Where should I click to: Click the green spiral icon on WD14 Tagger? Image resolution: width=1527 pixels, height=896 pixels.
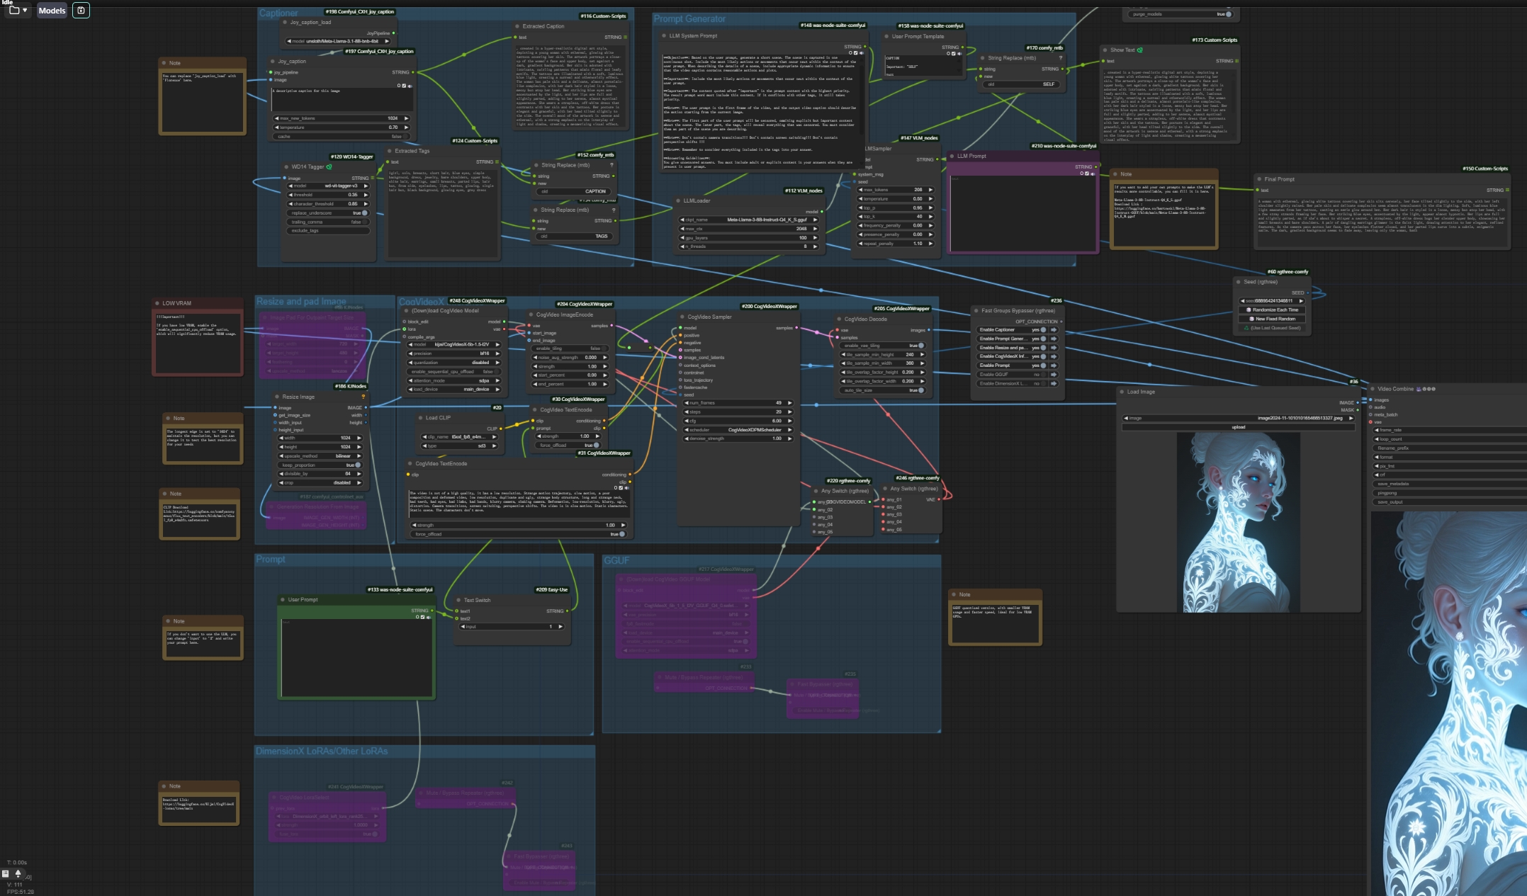pos(329,167)
